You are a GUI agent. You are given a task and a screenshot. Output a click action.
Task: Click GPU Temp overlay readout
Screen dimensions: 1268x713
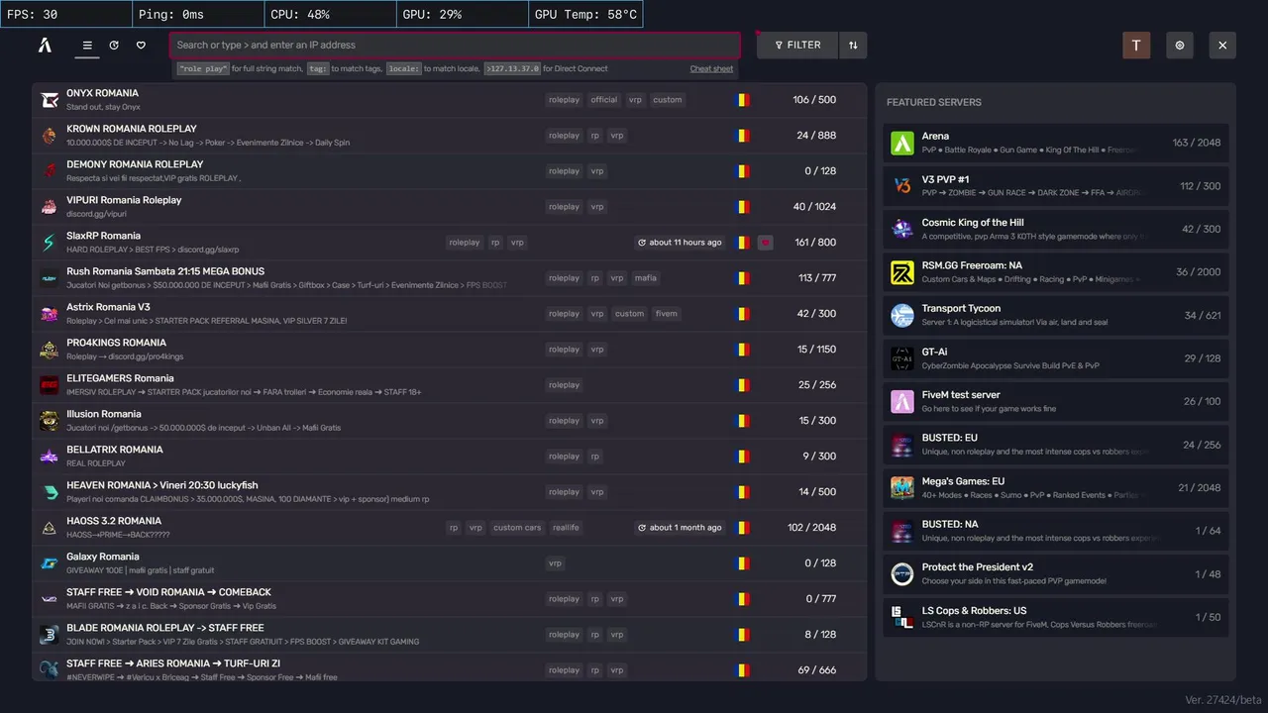tap(585, 15)
